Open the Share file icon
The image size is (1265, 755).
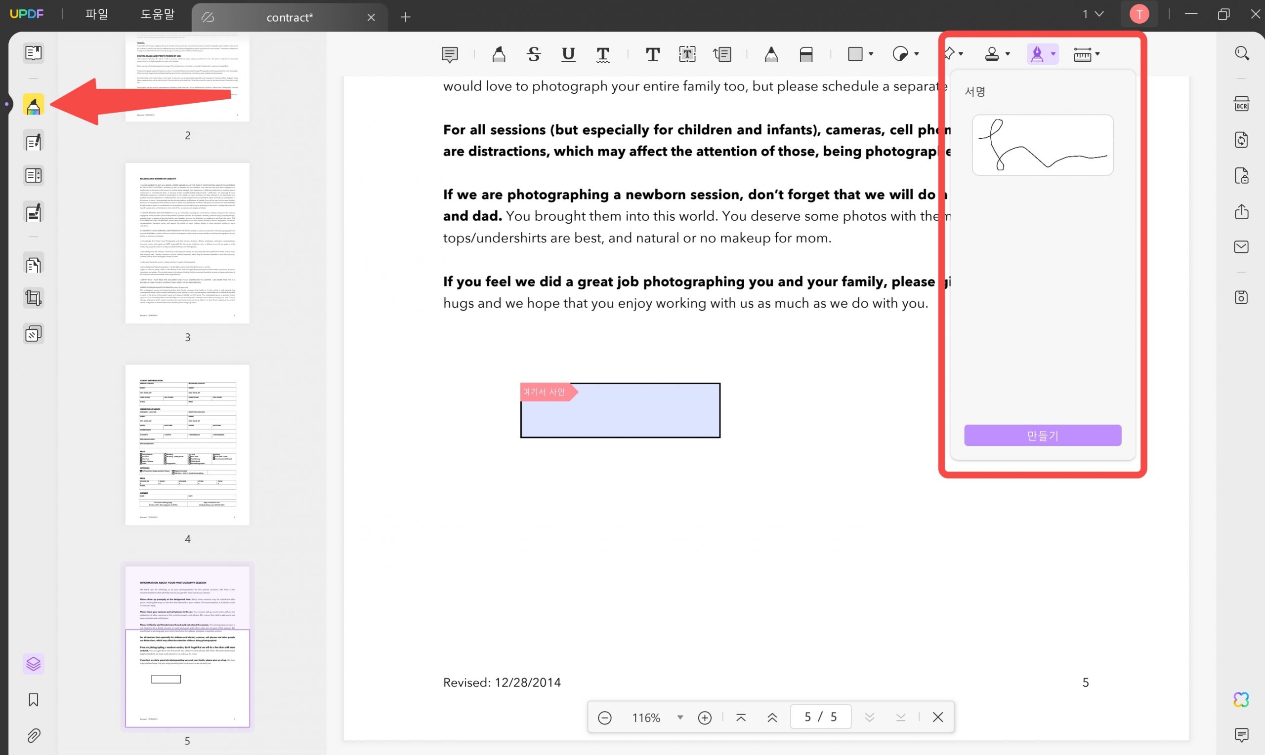[1242, 211]
